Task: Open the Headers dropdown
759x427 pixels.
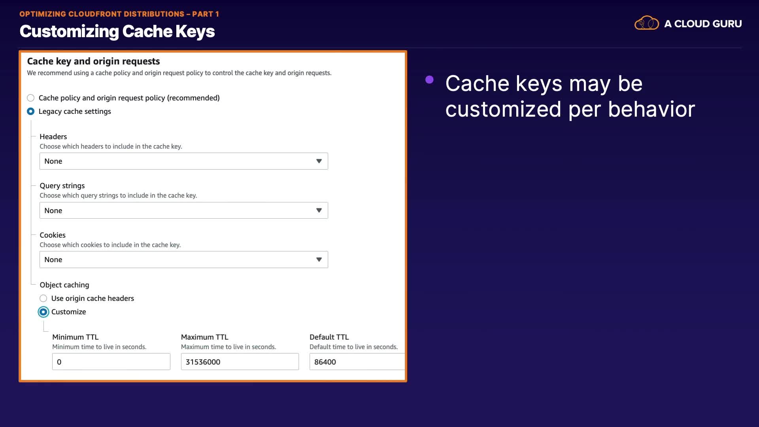Action: [x=183, y=161]
